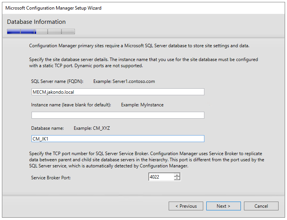Click the Example: CM_XYZ hint text
The width and height of the screenshot is (287, 220).
(92, 128)
